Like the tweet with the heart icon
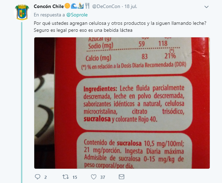Image resolution: width=222 pixels, height=183 pixels. 94,177
